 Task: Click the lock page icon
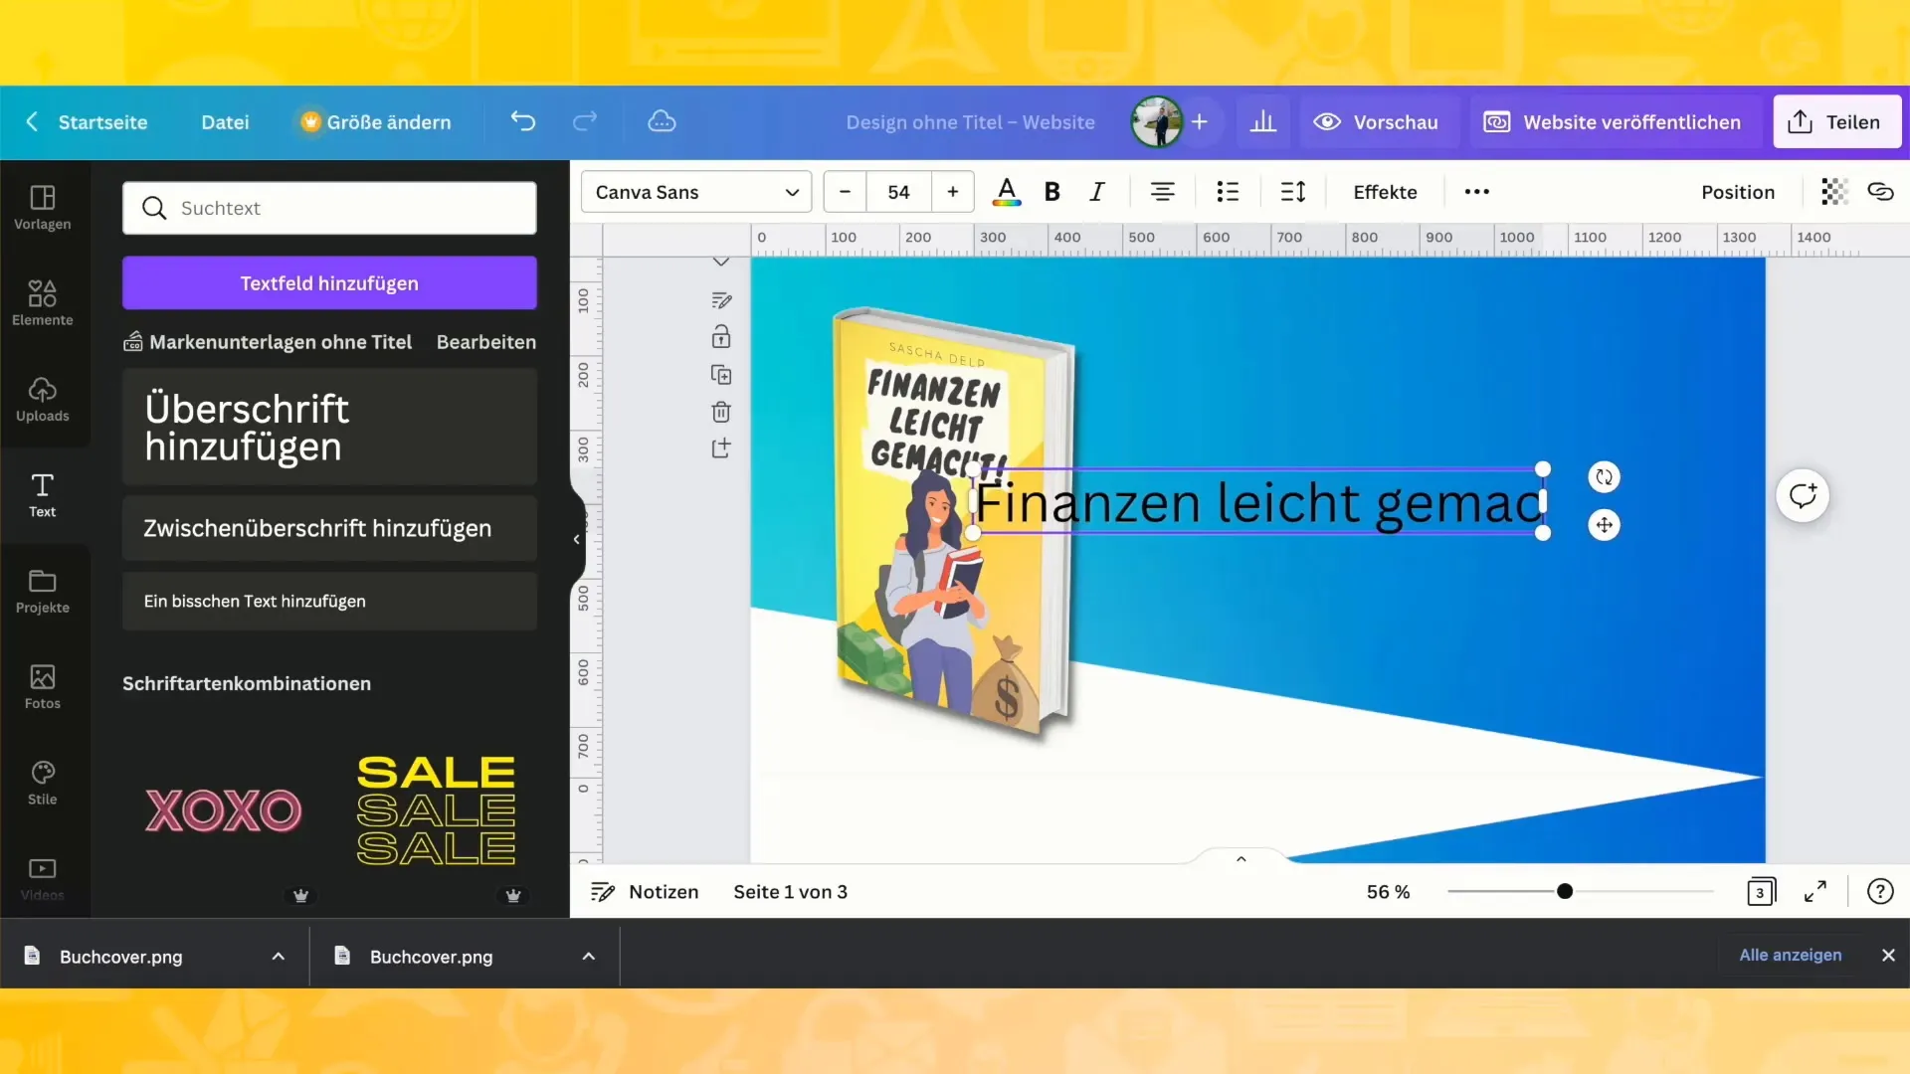(721, 336)
